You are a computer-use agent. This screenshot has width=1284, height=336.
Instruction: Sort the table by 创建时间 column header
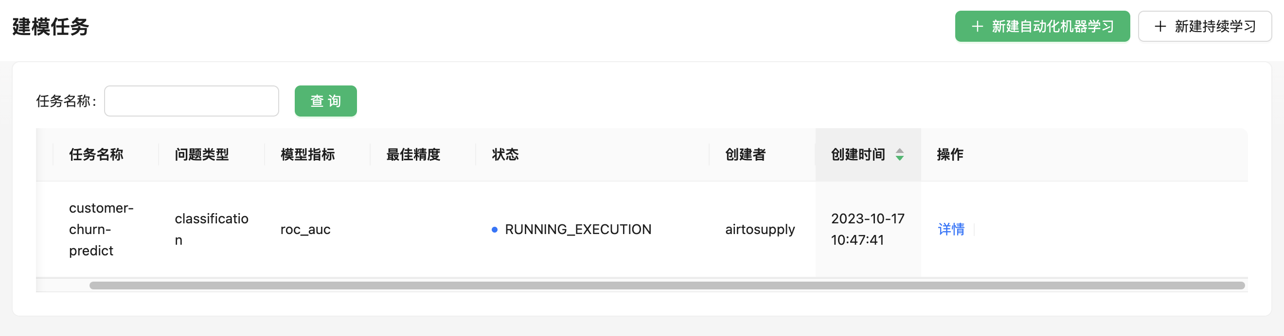tap(858, 155)
